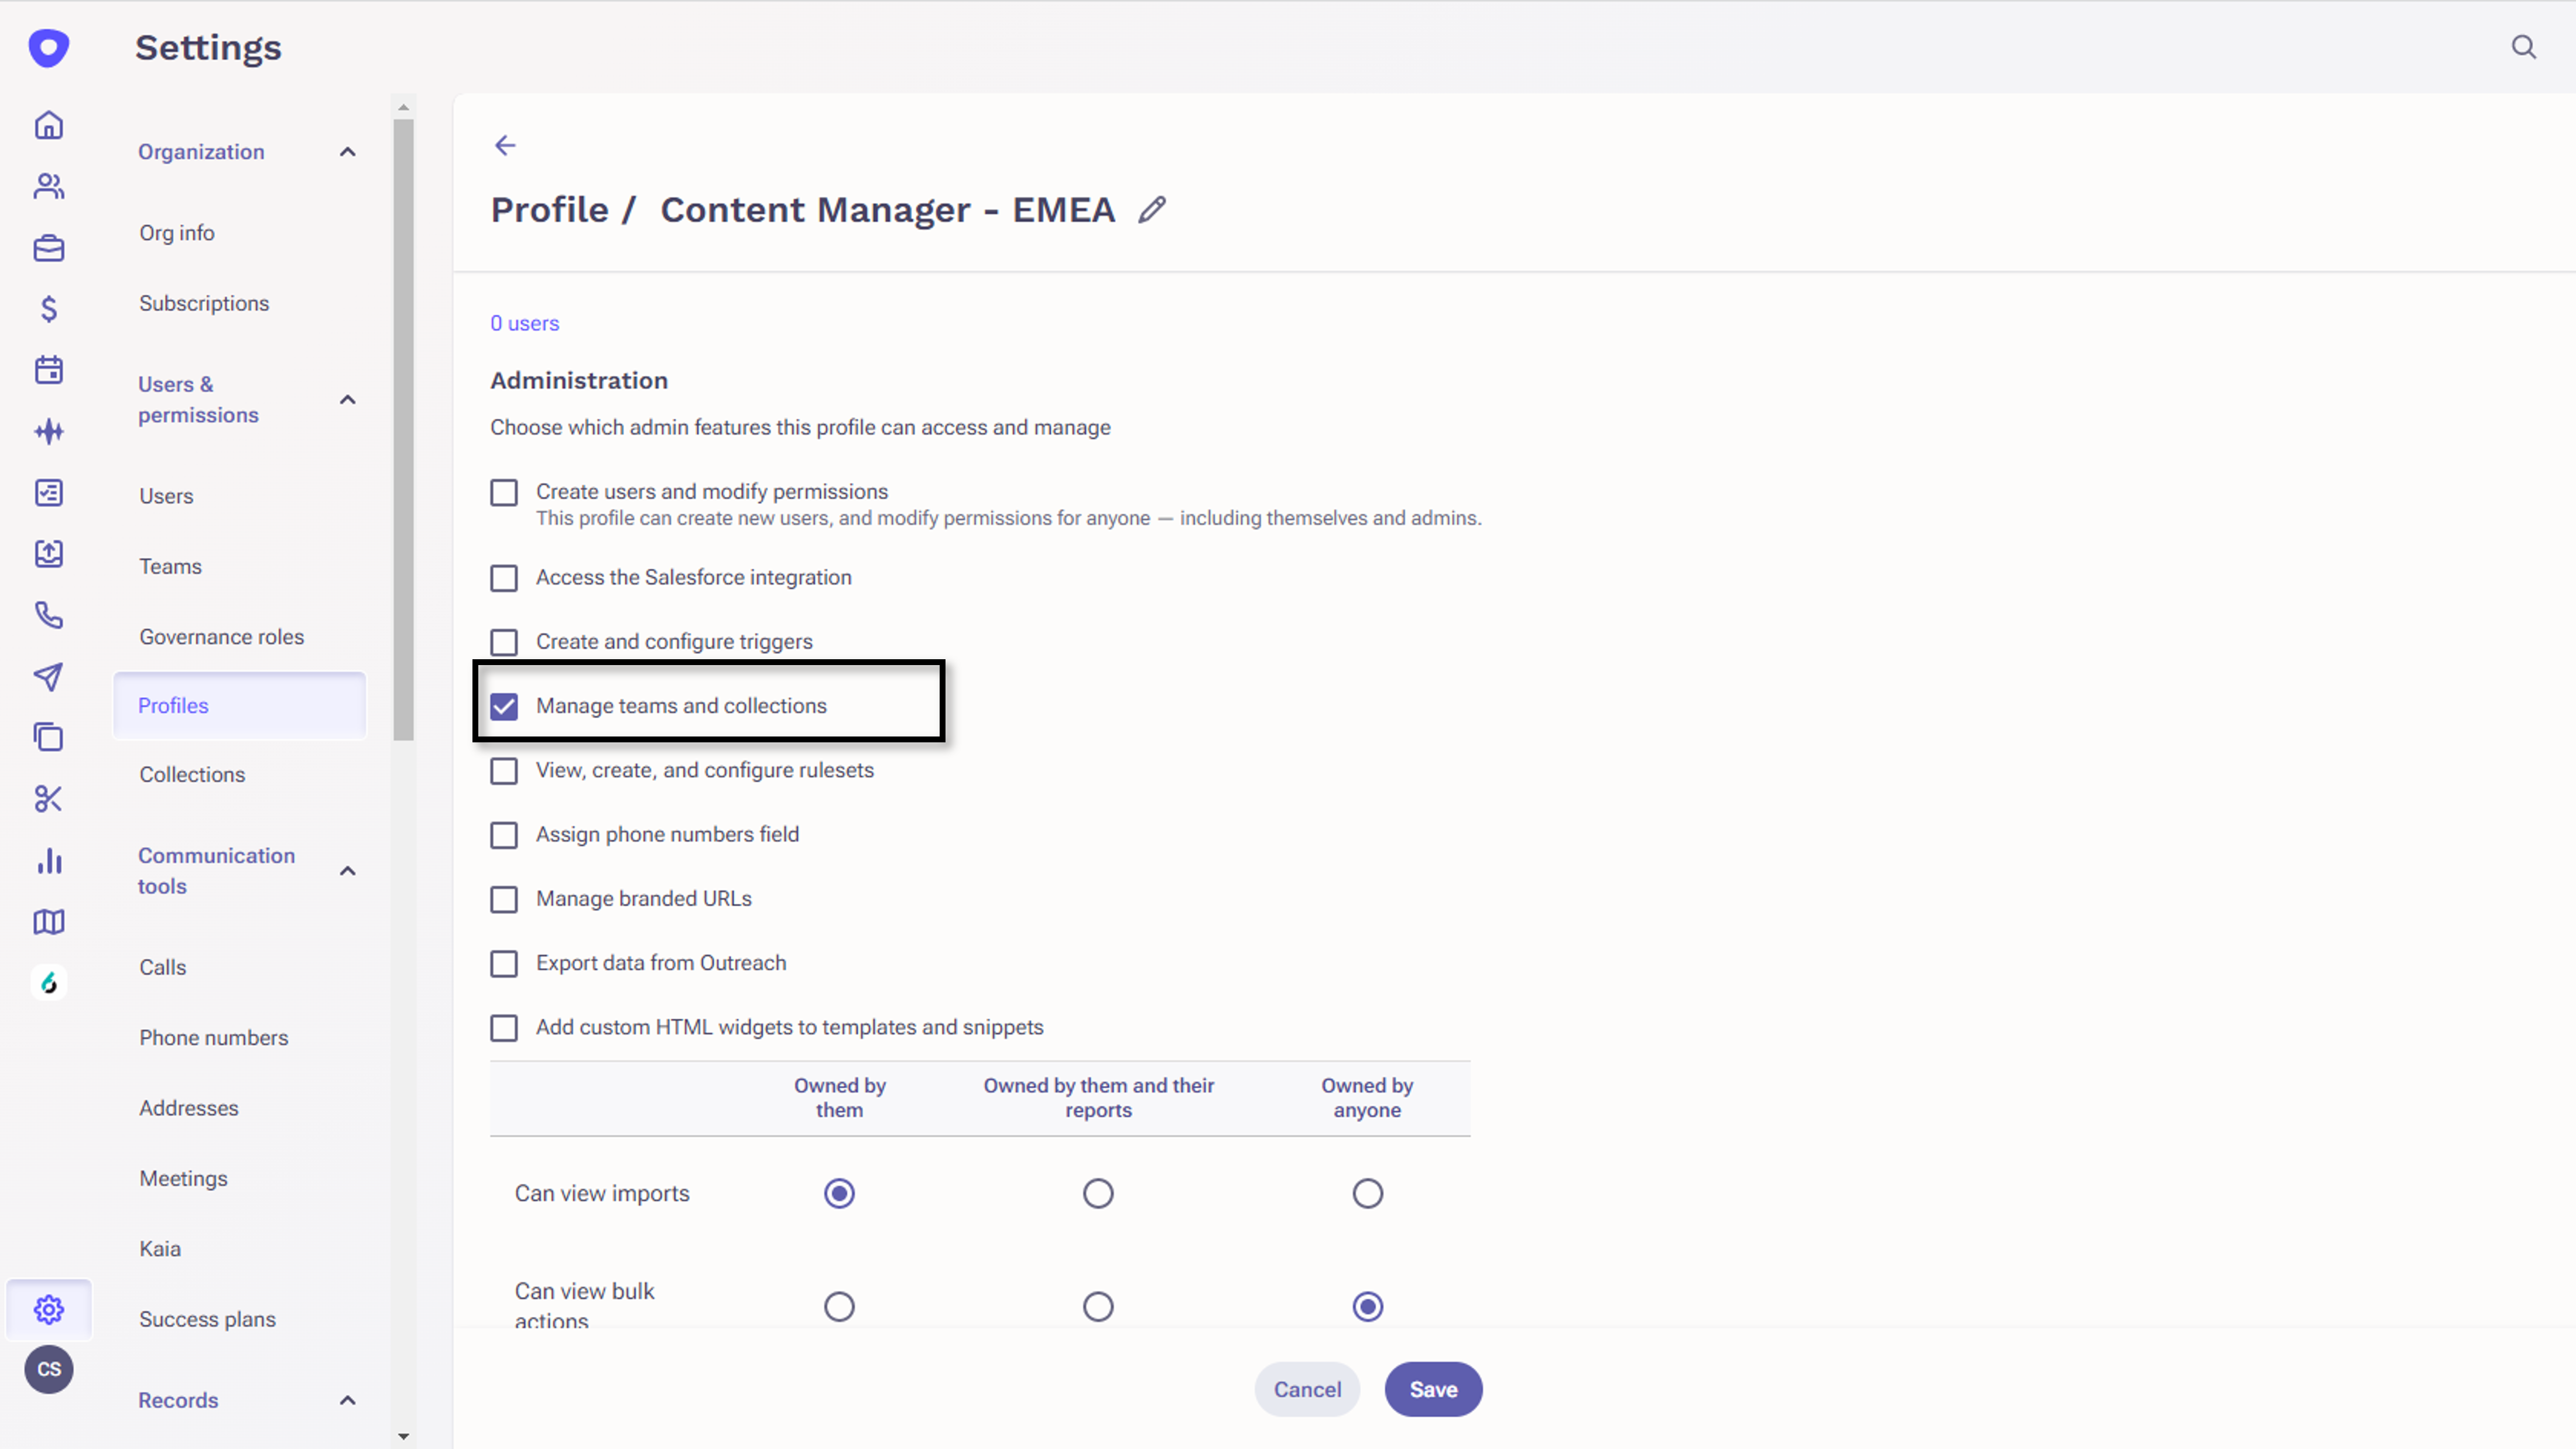This screenshot has height=1449, width=2576.
Task: Click the Save button
Action: tap(1433, 1389)
